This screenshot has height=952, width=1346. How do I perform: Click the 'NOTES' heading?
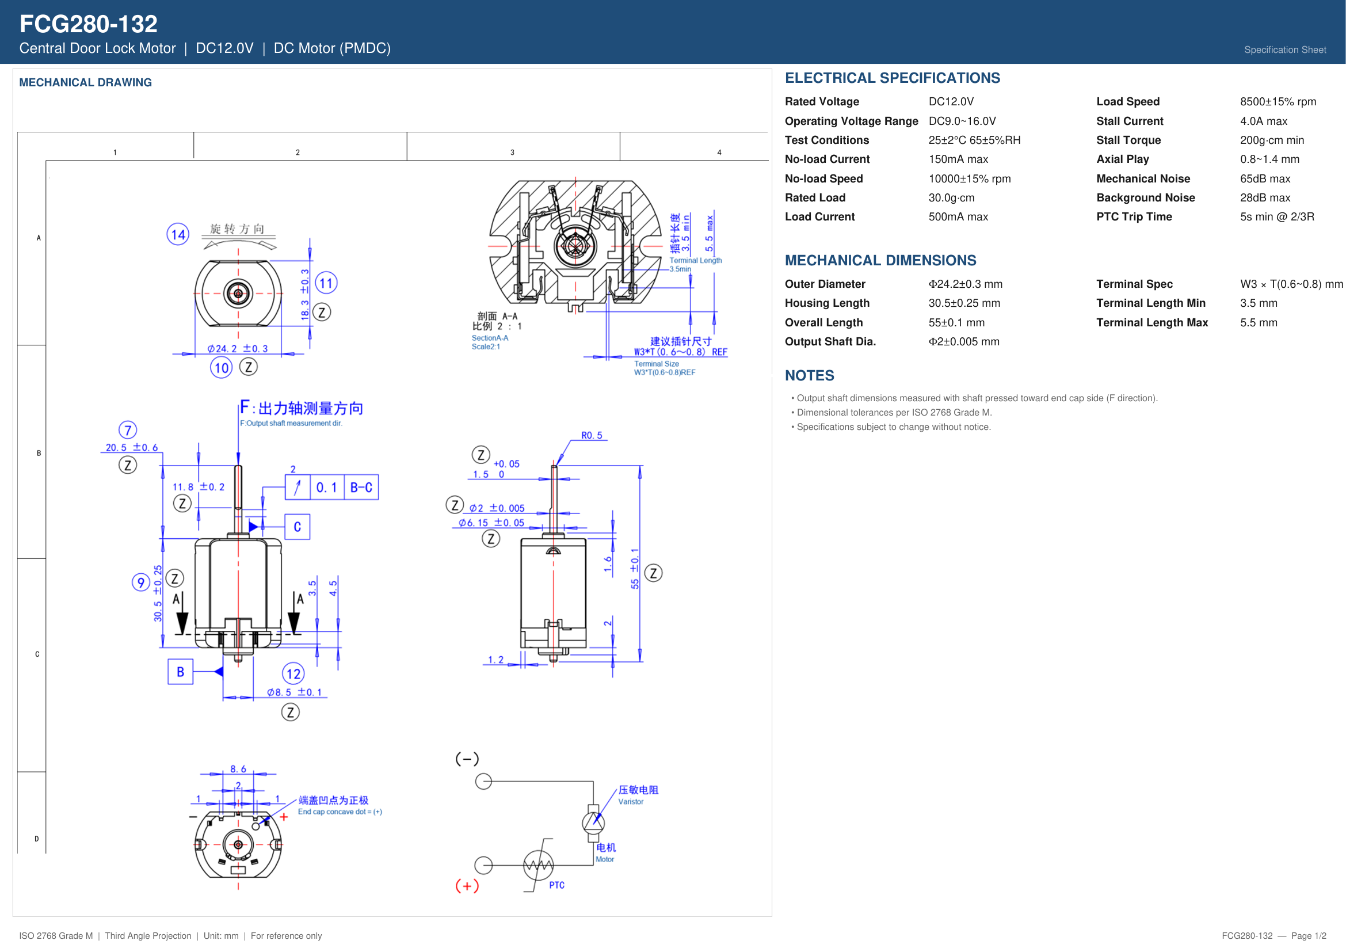810,376
